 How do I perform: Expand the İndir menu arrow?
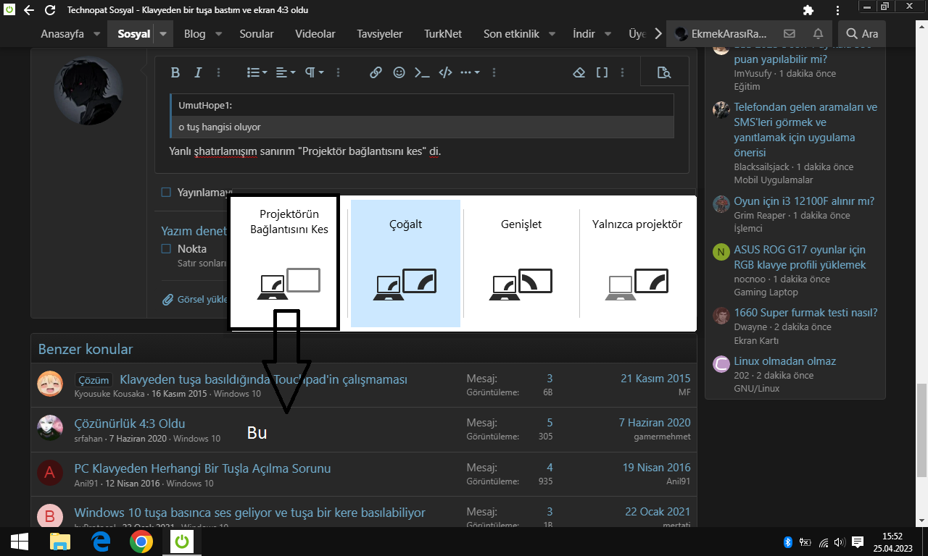tap(608, 34)
